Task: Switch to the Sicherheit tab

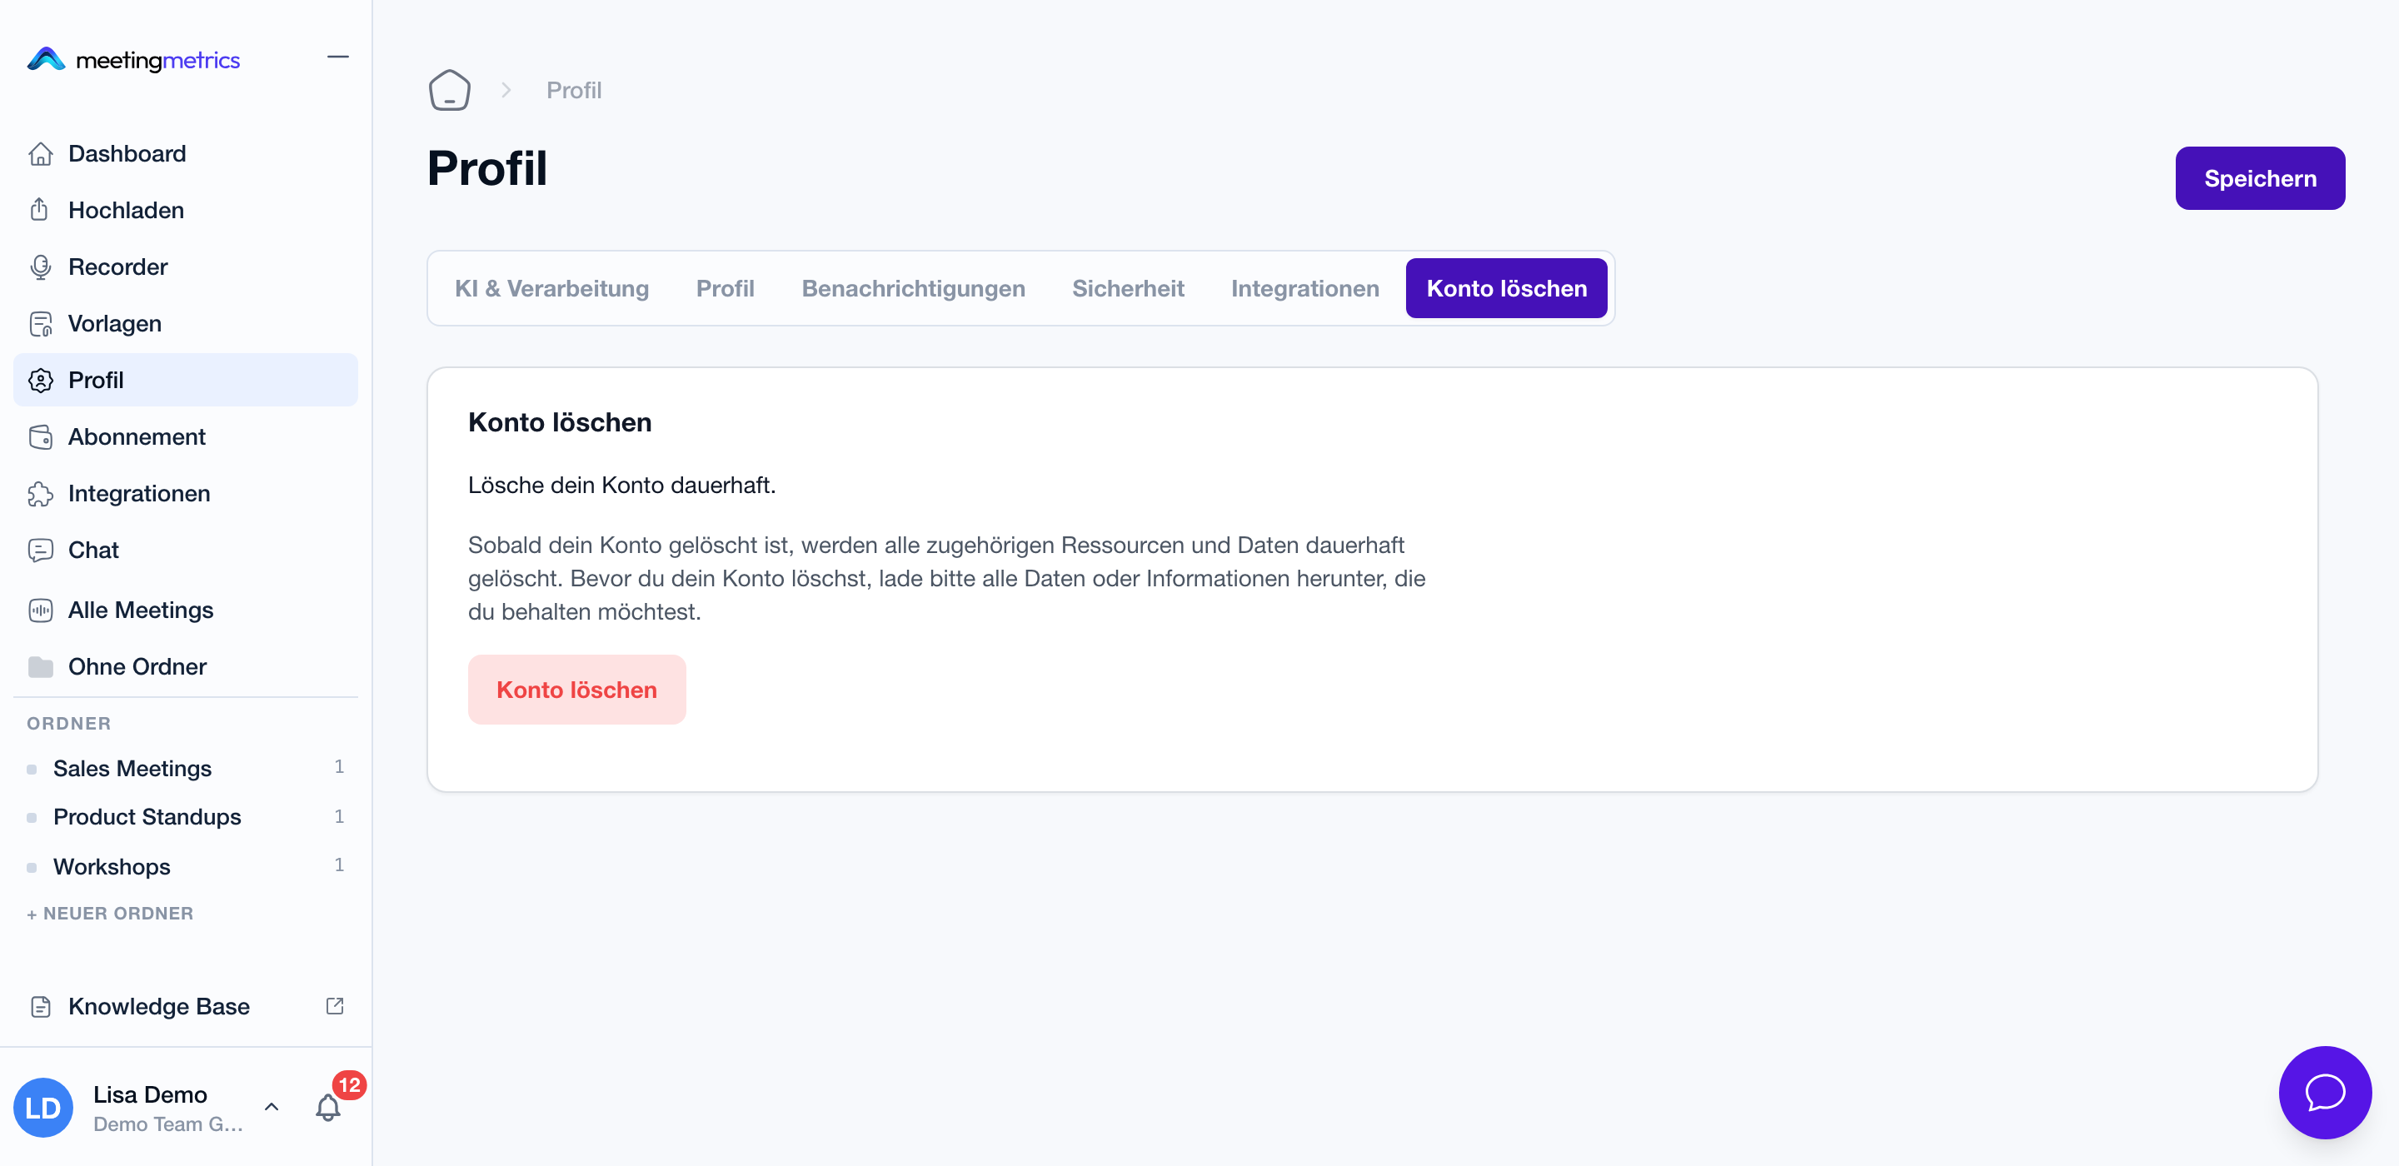Action: point(1128,289)
